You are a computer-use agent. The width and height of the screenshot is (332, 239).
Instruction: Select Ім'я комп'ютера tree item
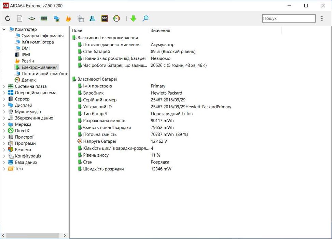coord(38,42)
